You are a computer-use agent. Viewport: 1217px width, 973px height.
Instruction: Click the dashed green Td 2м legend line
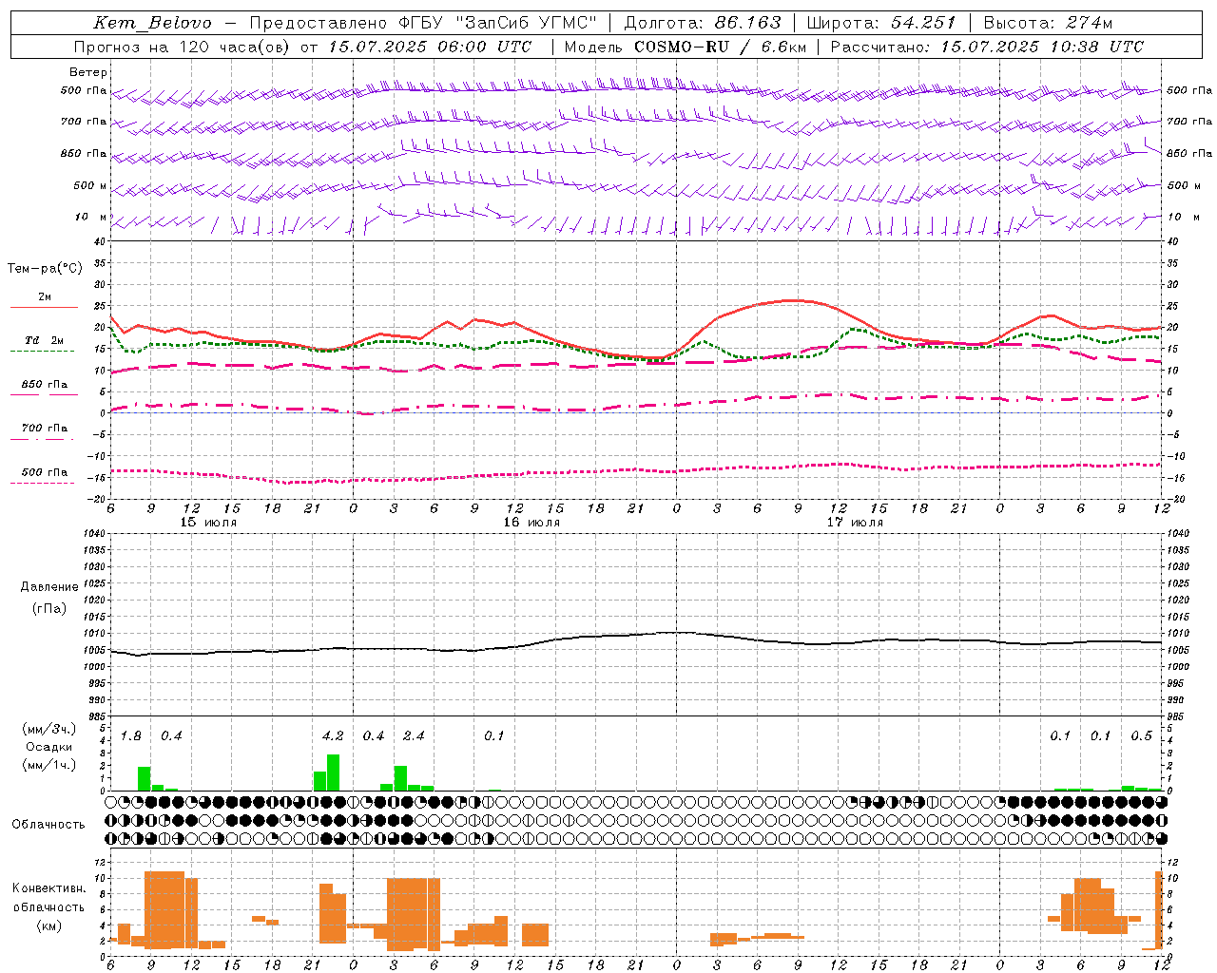42,351
